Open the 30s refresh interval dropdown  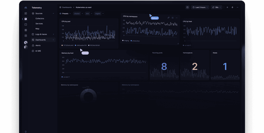point(216,7)
